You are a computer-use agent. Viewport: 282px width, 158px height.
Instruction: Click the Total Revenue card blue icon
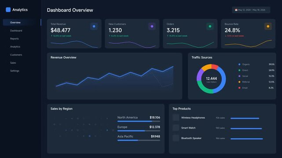pyautogui.click(x=94, y=26)
